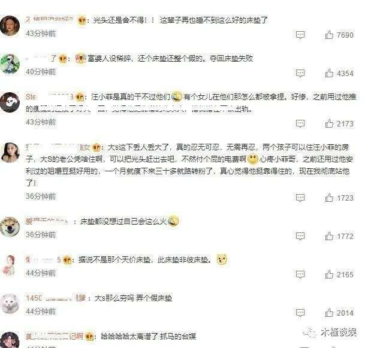
Task: Click the panda avatar beside the 汪小菲 comment
Action: pyautogui.click(x=10, y=102)
